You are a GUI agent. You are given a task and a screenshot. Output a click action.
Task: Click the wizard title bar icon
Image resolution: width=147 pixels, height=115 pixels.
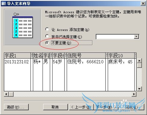(4, 4)
